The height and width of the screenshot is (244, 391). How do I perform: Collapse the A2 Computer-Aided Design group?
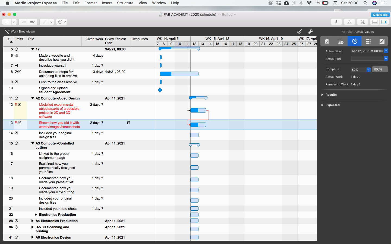[x=33, y=98]
